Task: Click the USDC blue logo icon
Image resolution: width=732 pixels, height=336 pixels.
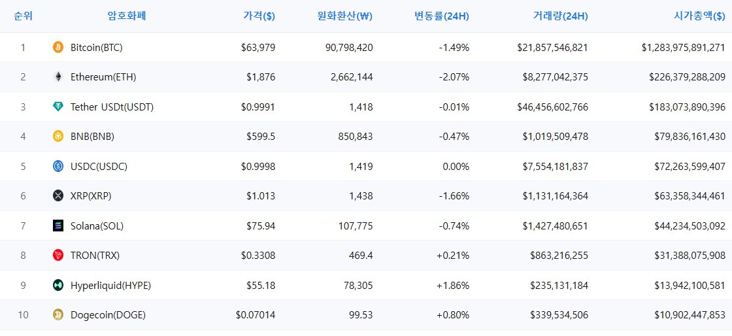Action: [x=58, y=166]
